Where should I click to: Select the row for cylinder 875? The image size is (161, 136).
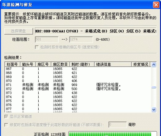78,101
